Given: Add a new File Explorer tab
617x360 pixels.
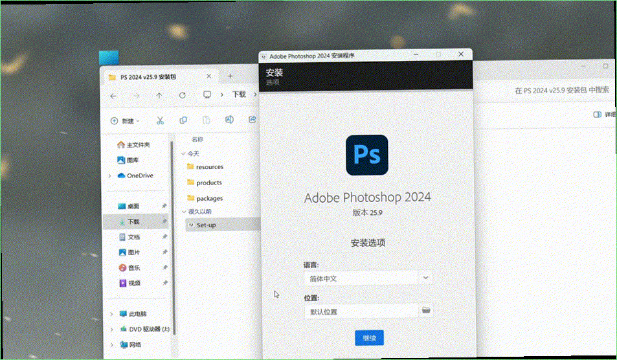Looking at the screenshot, I should 230,76.
